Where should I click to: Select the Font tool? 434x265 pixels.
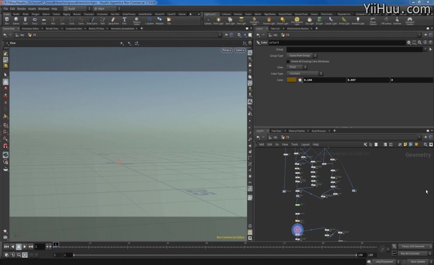click(124, 21)
